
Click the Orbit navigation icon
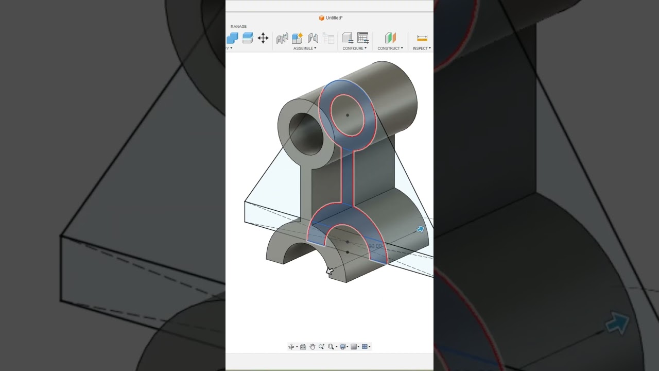(x=291, y=347)
